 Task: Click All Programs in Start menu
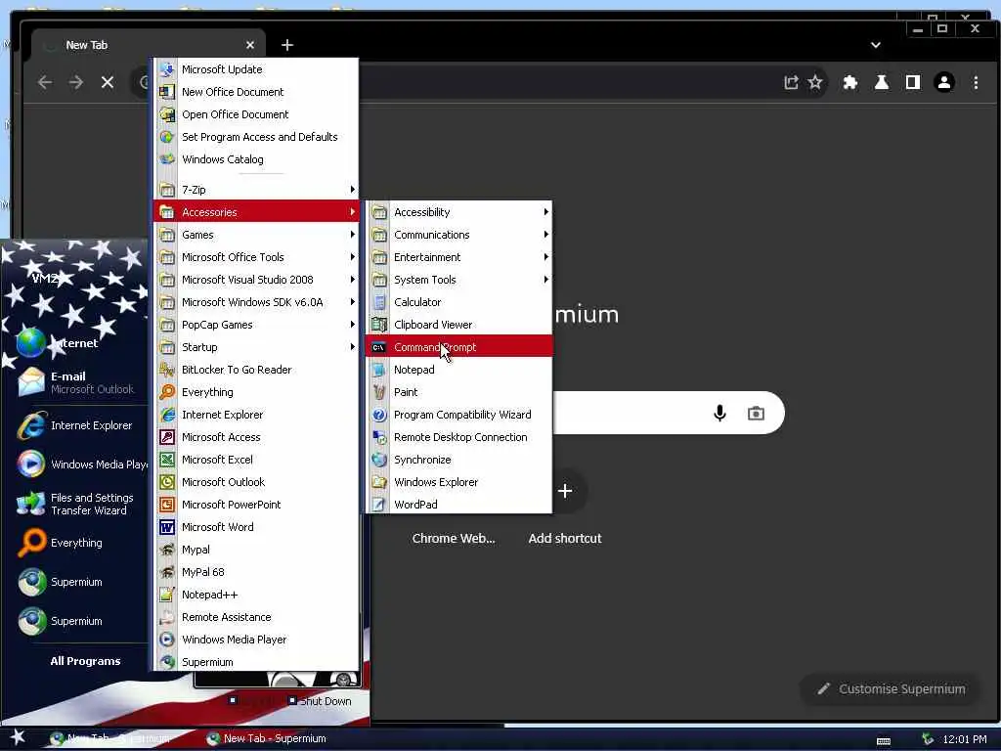(86, 661)
